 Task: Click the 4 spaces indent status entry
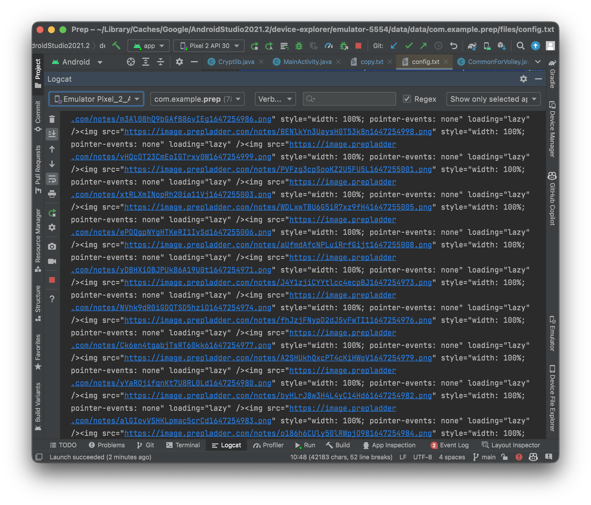[x=452, y=457]
